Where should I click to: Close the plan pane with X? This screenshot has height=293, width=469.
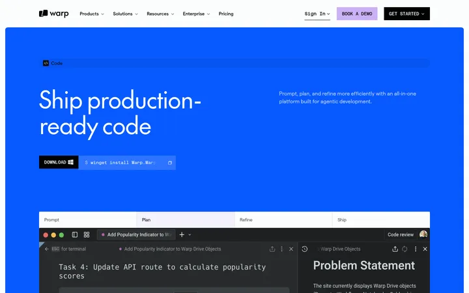tap(291, 249)
